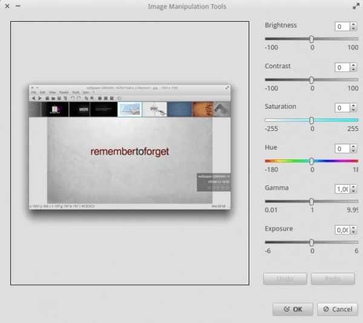The height and width of the screenshot is (323, 363).
Task: Focus the Gamma value input field
Action: coord(342,189)
